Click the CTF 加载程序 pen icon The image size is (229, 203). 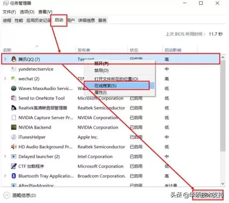click(14, 166)
